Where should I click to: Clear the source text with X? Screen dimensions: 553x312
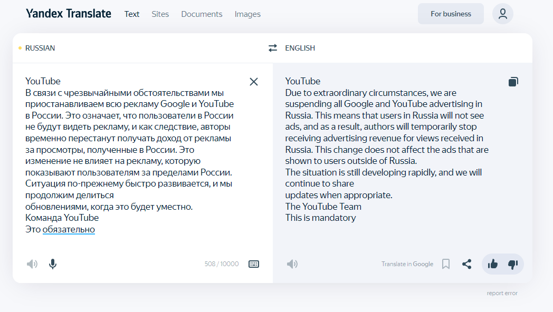[x=254, y=82]
